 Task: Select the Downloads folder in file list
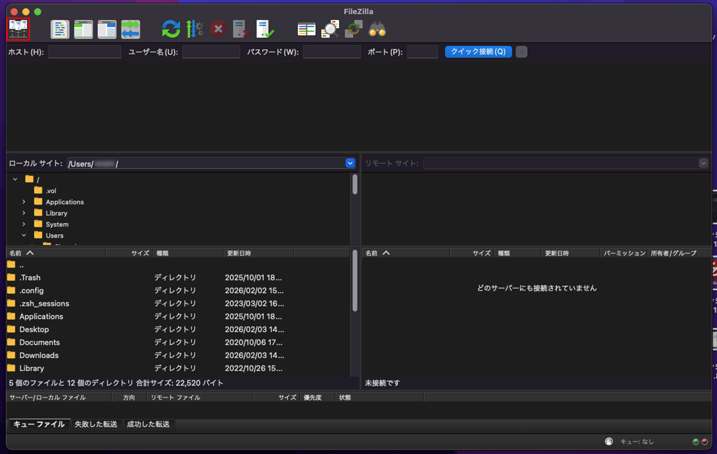click(x=38, y=355)
